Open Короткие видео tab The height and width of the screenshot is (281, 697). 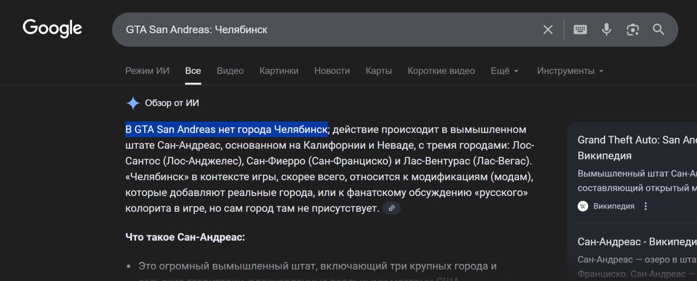[x=441, y=71]
